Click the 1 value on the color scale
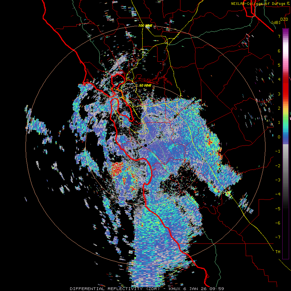The width and height of the screenshot is (291, 291). (x=279, y=123)
